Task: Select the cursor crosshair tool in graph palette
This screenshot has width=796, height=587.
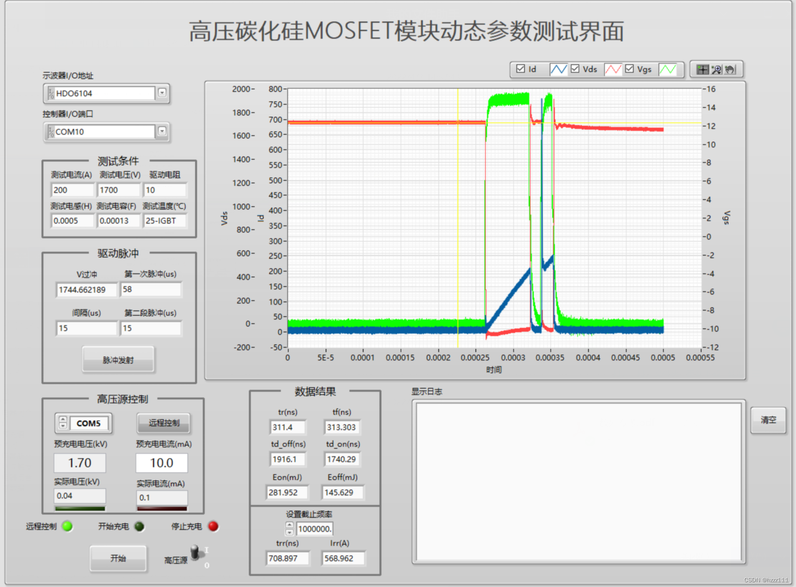Action: tap(702, 70)
